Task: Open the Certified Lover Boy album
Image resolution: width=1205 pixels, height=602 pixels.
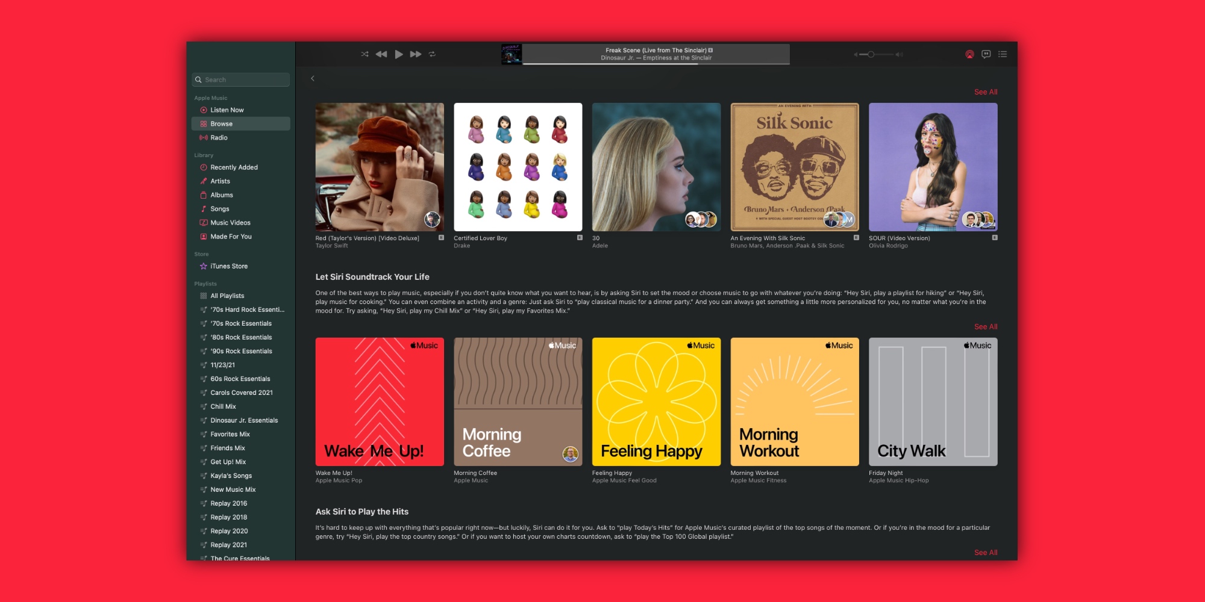Action: point(518,167)
